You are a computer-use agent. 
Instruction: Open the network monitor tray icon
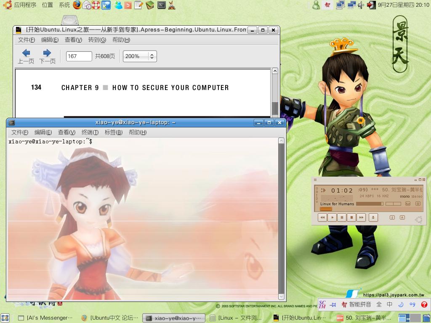point(340,5)
